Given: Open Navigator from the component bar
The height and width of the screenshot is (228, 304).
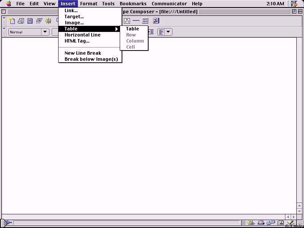Looking at the screenshot, I should [252, 223].
